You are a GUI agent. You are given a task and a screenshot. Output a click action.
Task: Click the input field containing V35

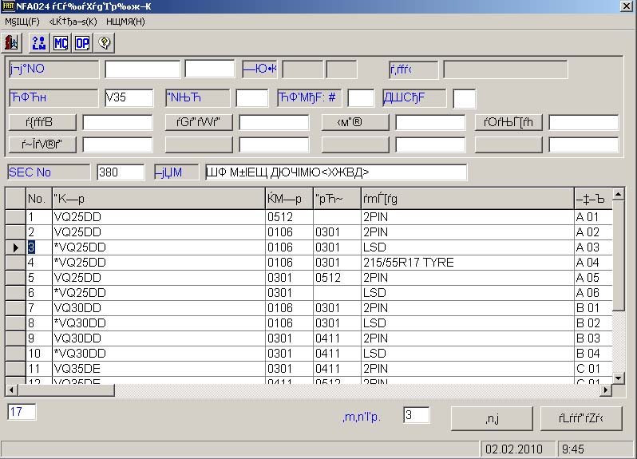click(129, 97)
